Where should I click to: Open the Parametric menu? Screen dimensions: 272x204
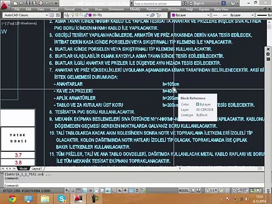[154, 9]
